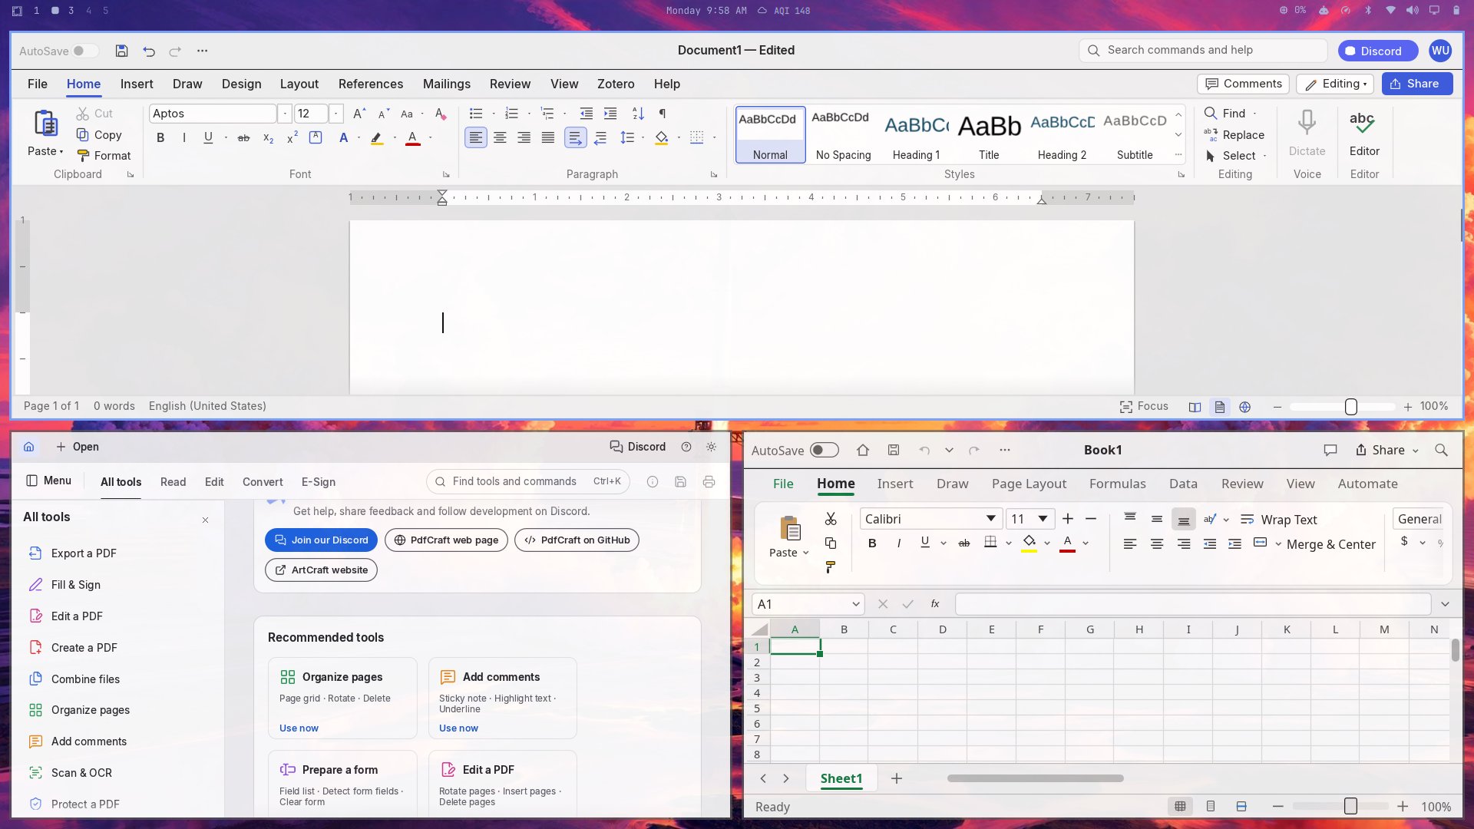Open the Calibri font dropdown in Excel
1474x829 pixels.
pos(991,519)
